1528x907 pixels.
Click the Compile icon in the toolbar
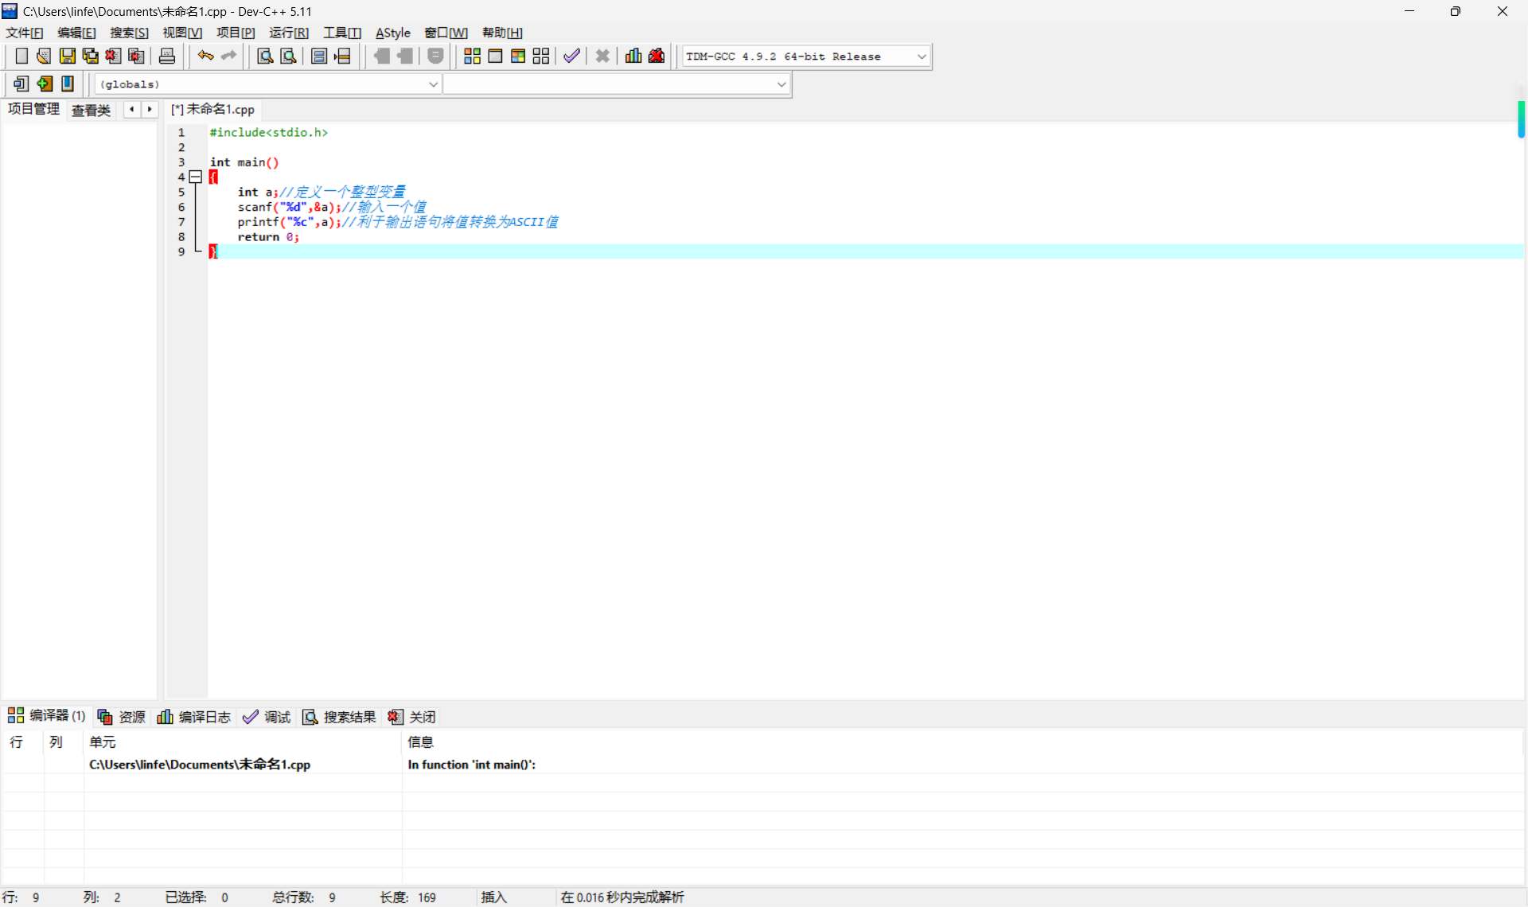coord(472,56)
